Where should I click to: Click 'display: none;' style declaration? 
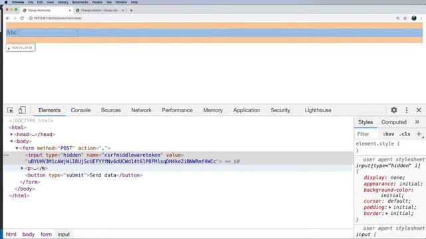coord(384,178)
